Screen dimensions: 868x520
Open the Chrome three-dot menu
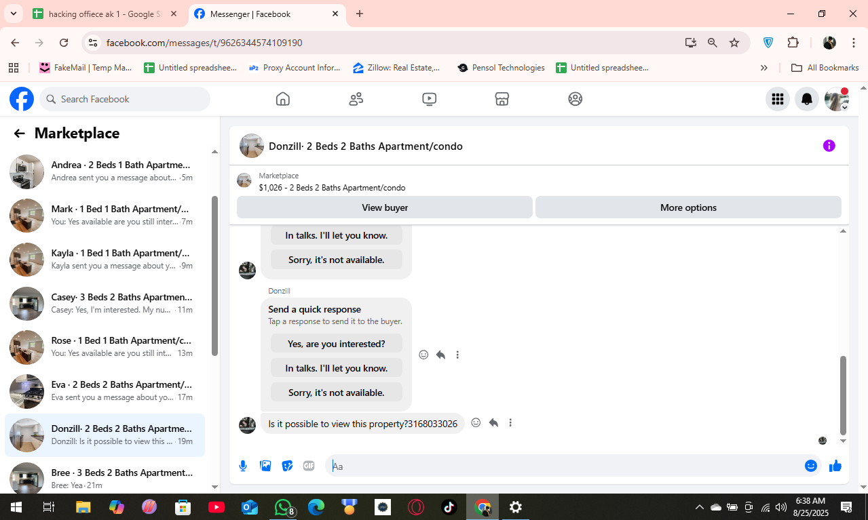click(854, 43)
